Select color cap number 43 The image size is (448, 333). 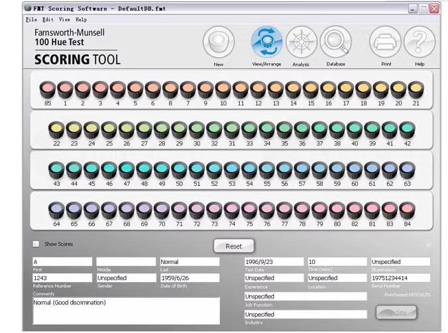click(x=56, y=170)
